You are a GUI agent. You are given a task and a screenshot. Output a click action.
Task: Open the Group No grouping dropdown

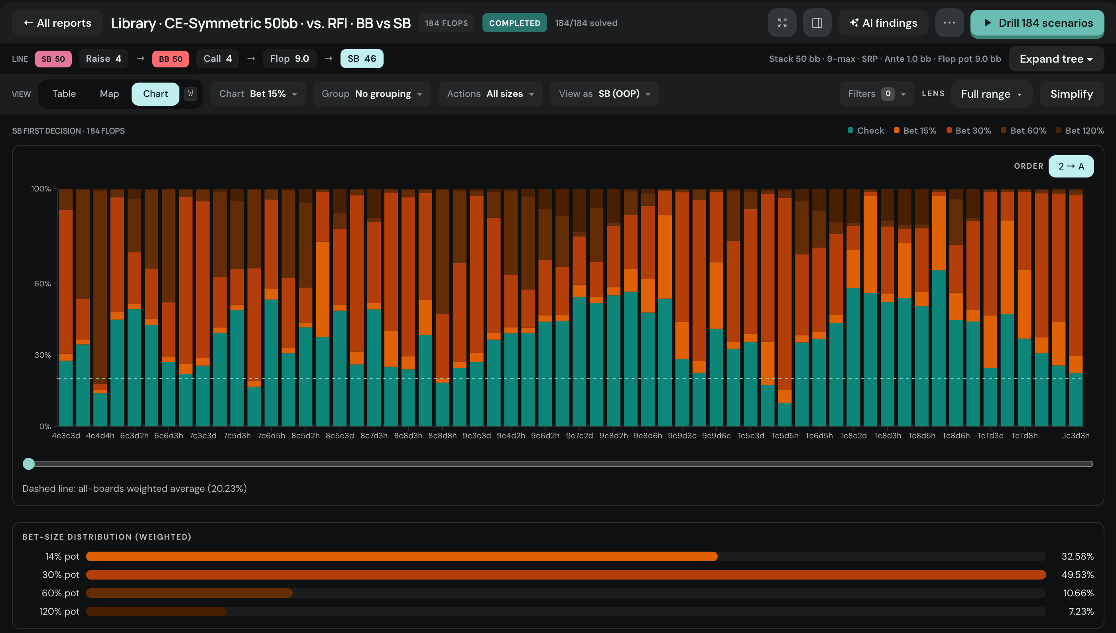[x=372, y=94]
